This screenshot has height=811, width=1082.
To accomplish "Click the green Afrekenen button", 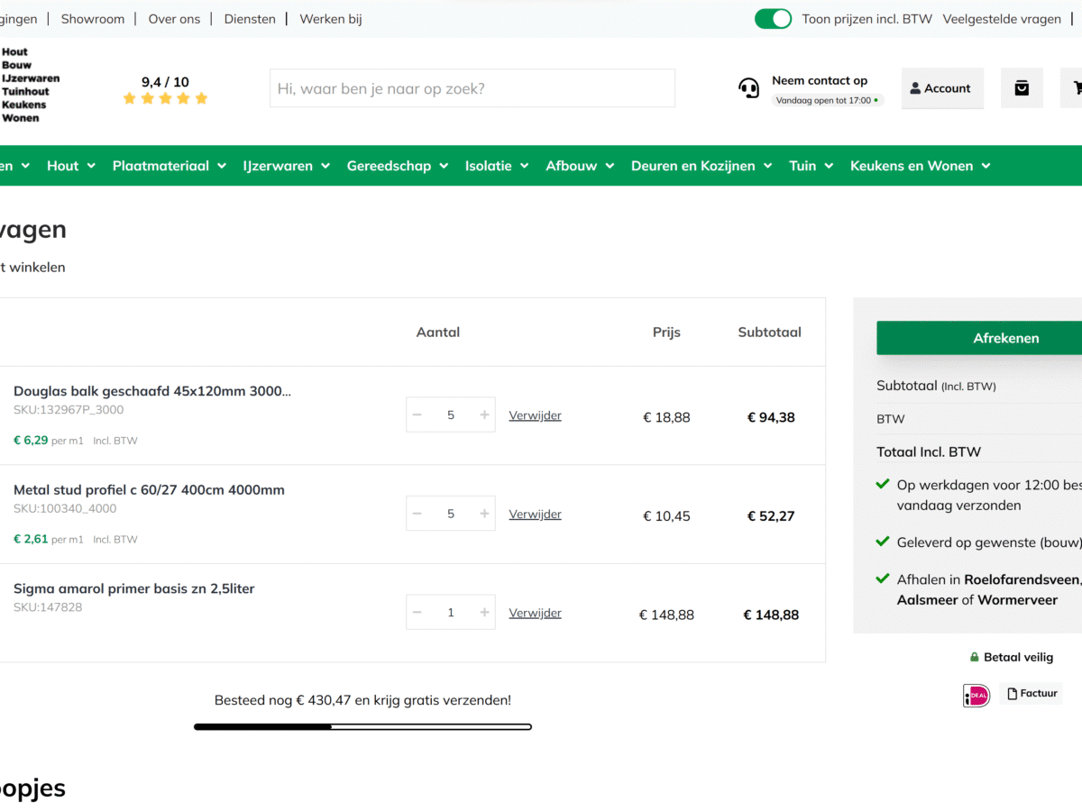I will coord(979,338).
